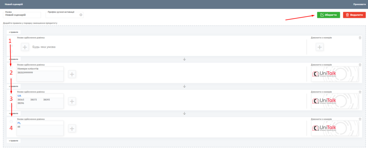
Task: Click the green Зберегти button
Action: (x=328, y=15)
